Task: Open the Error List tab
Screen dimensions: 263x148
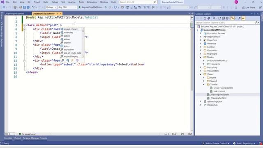Action: click(x=8, y=138)
